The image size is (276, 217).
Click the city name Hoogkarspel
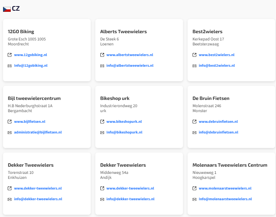(x=204, y=178)
